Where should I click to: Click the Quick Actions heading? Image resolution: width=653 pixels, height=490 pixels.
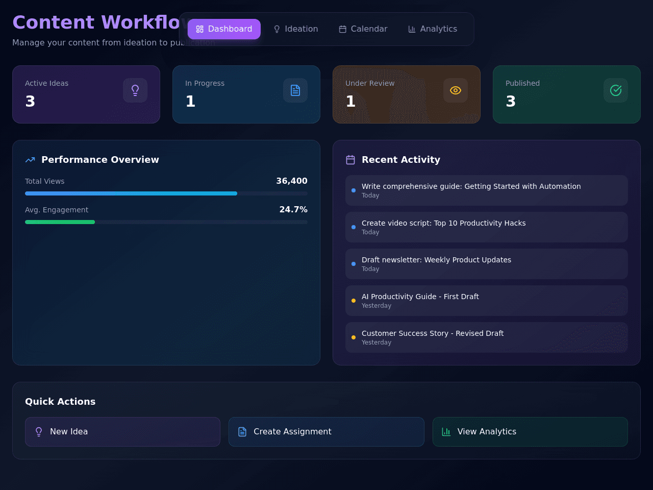pyautogui.click(x=60, y=402)
